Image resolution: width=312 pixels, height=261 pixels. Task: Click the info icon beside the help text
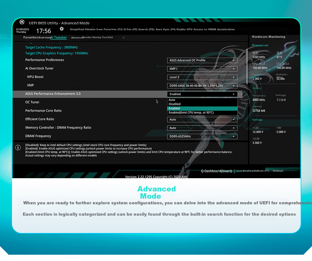coord(18,147)
